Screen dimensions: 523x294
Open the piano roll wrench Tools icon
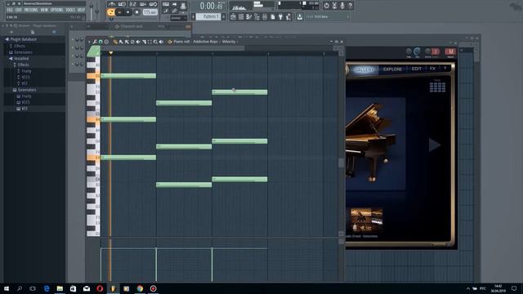[95, 42]
